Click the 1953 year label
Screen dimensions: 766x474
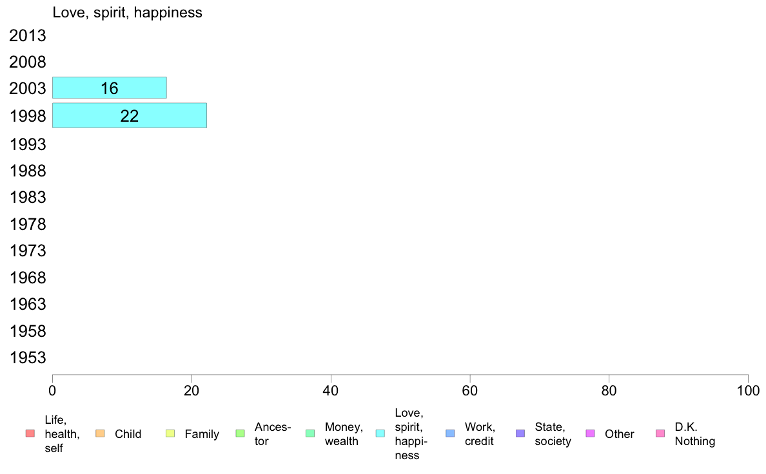pyautogui.click(x=27, y=358)
